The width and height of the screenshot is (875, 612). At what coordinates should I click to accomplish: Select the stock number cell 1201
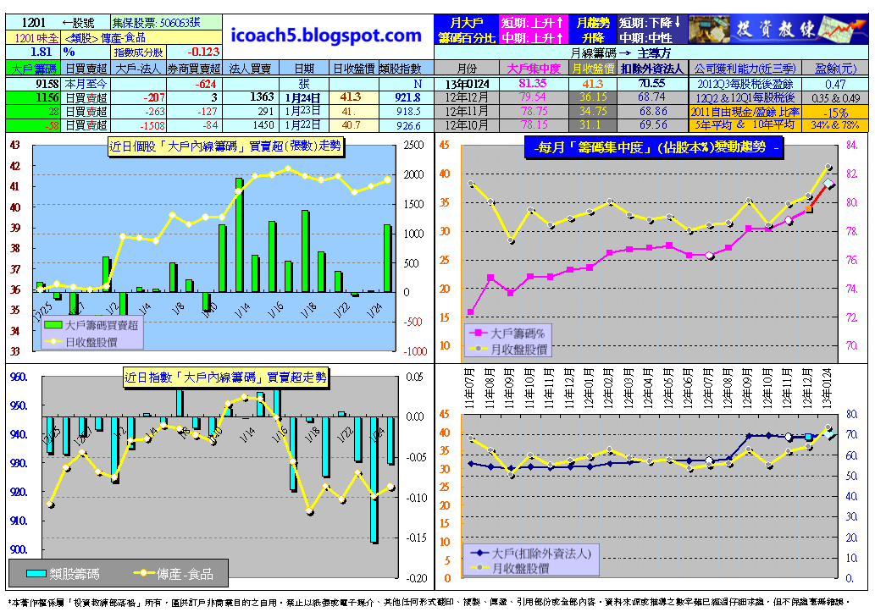coord(33,22)
